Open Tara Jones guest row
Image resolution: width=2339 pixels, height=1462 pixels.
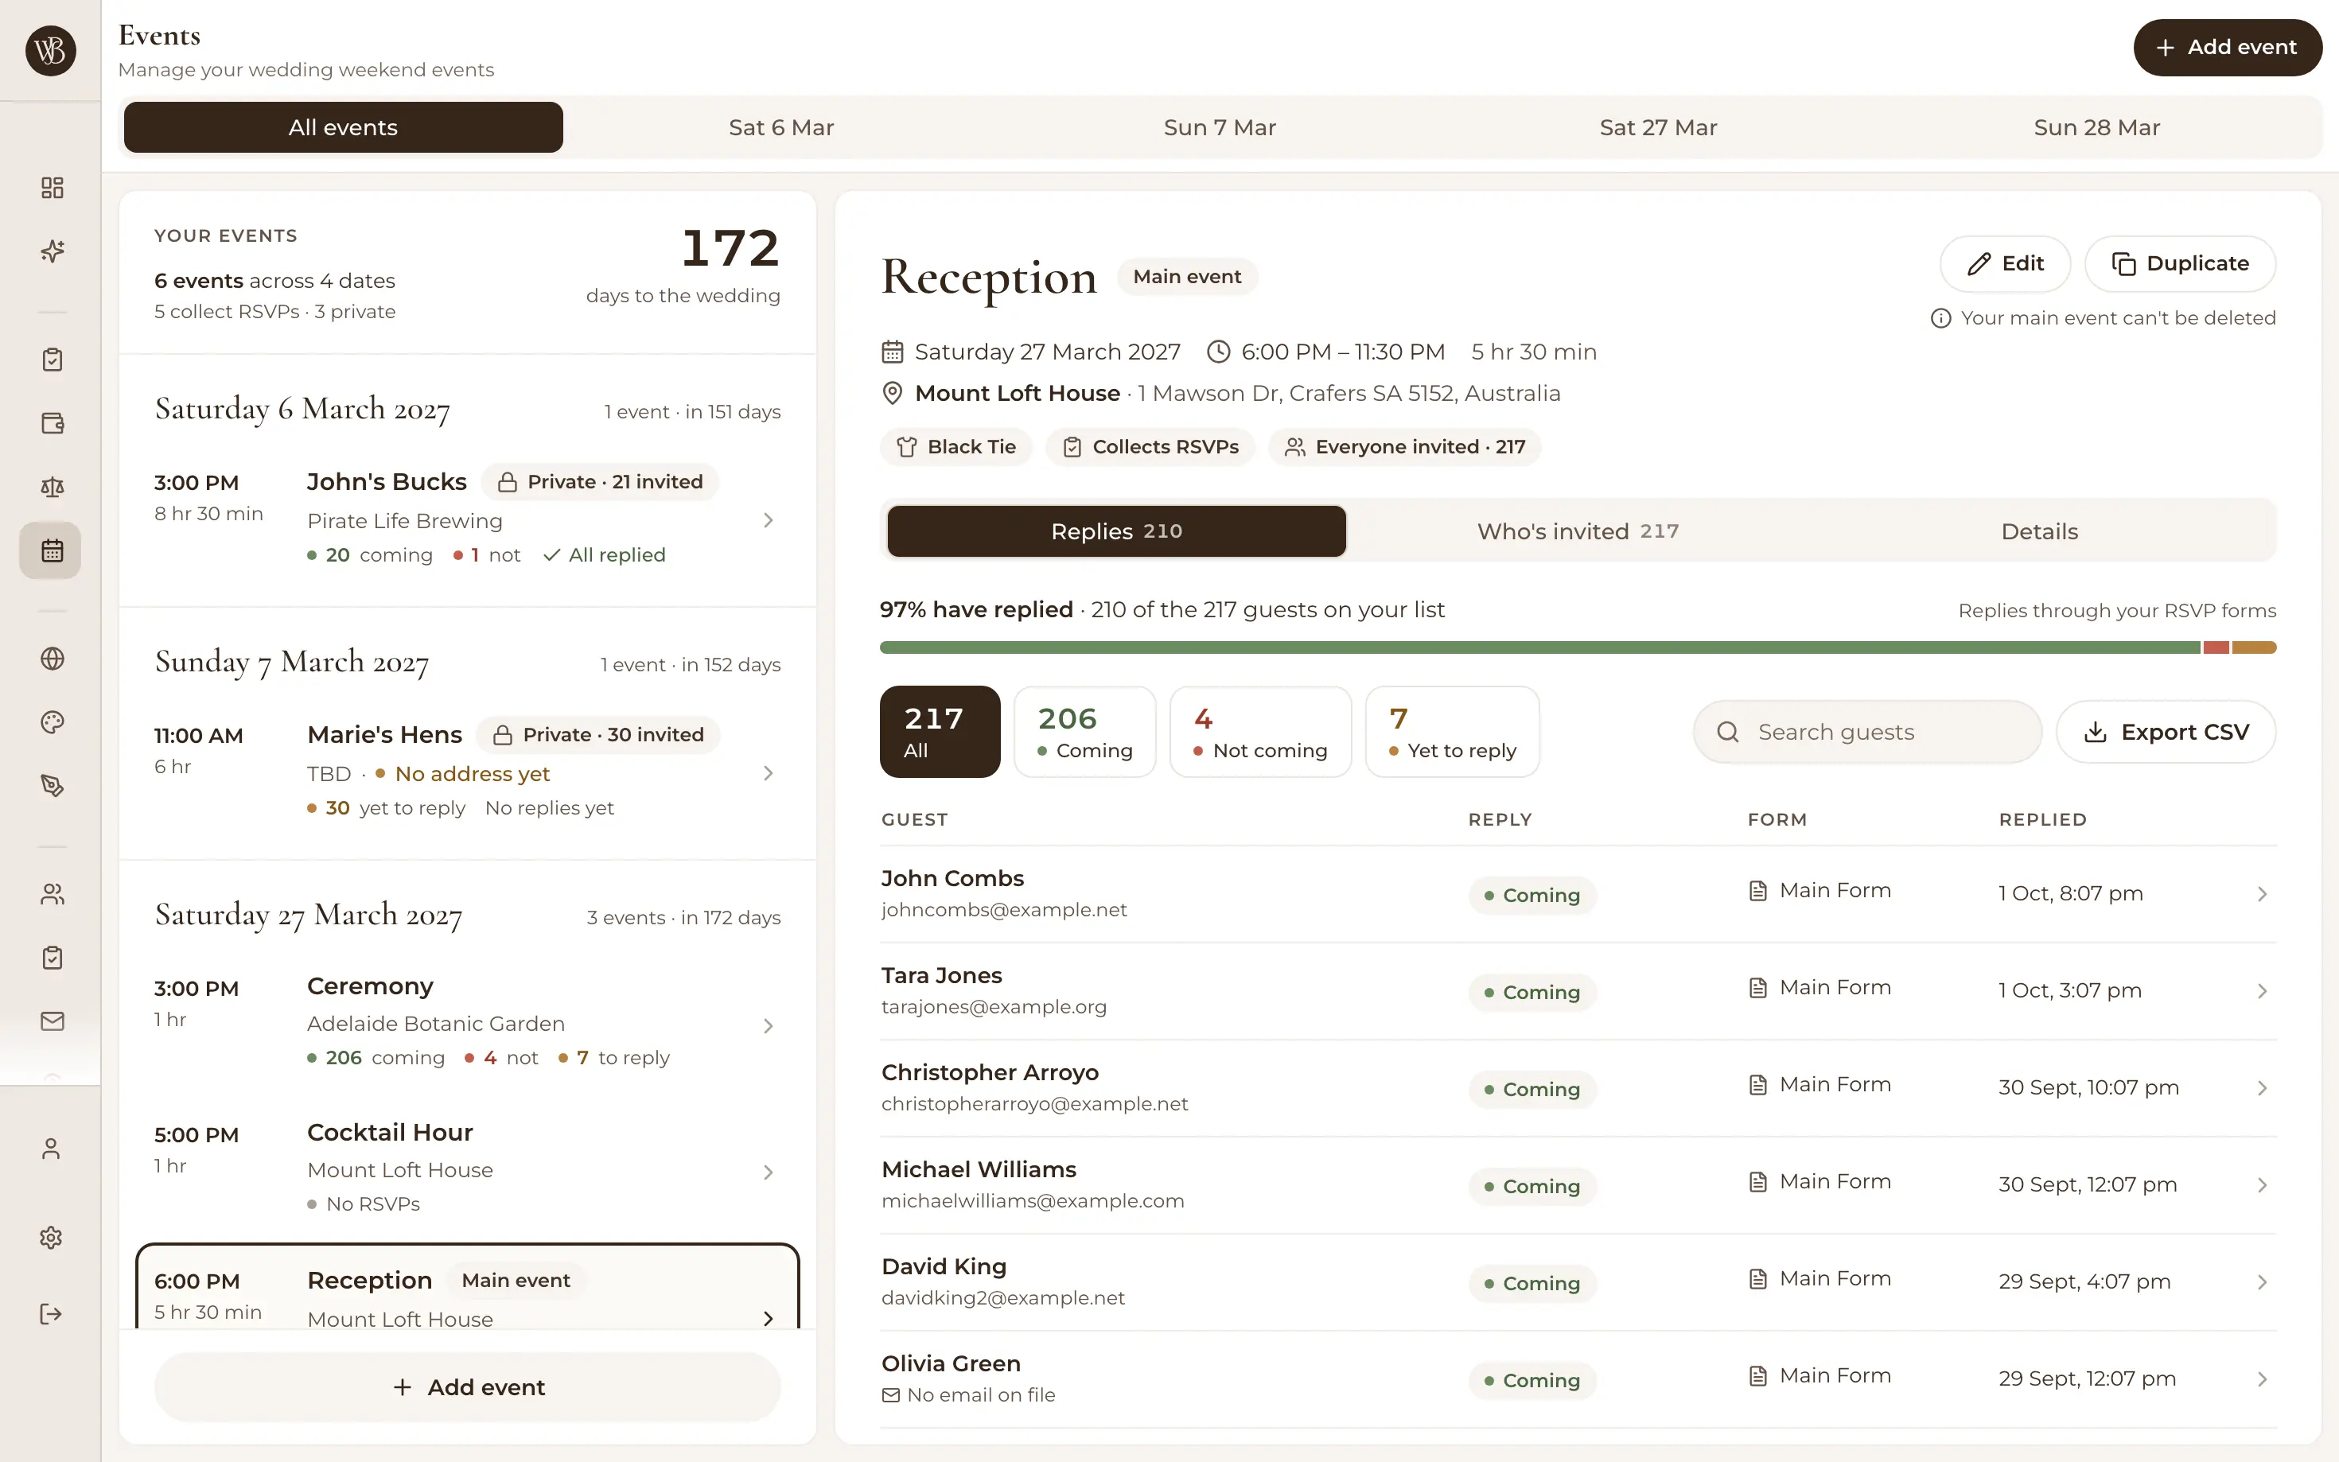[1577, 991]
